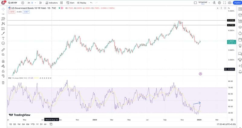Expand the Unnamed layout dropdown arrow

209,2
